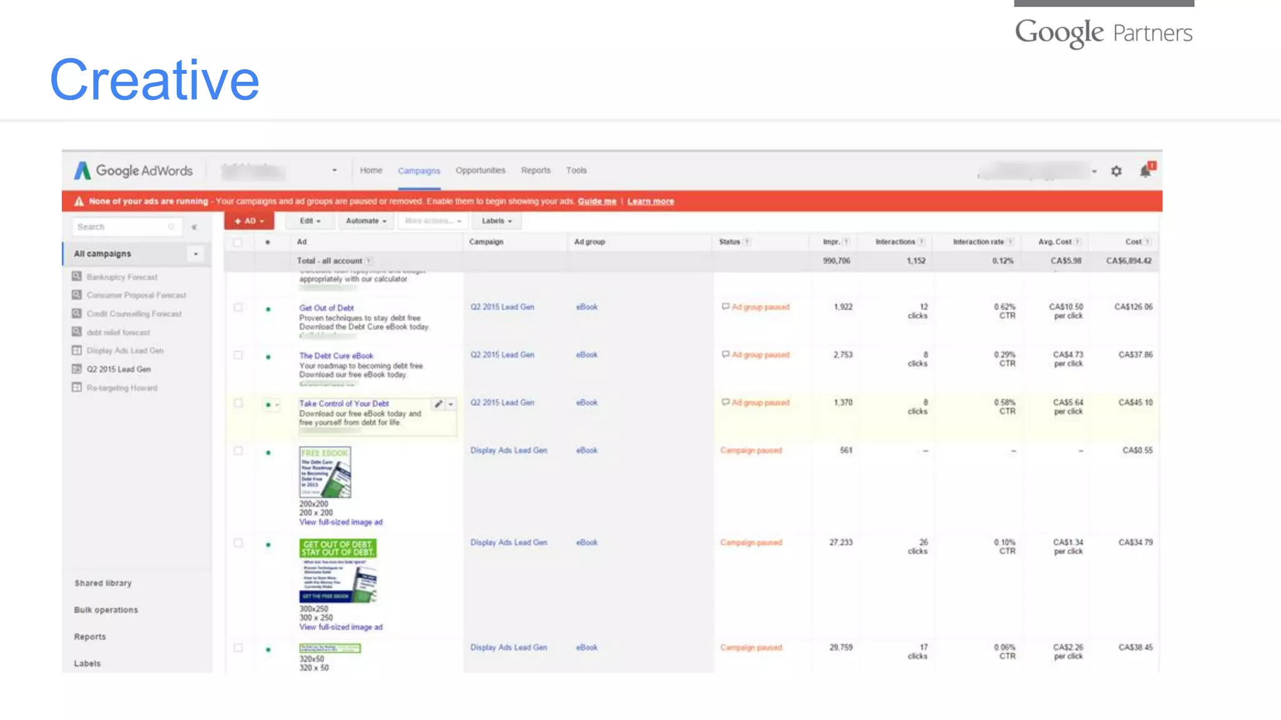The width and height of the screenshot is (1281, 720).
Task: Edit the Take Control of Your Debt ad
Action: 438,404
